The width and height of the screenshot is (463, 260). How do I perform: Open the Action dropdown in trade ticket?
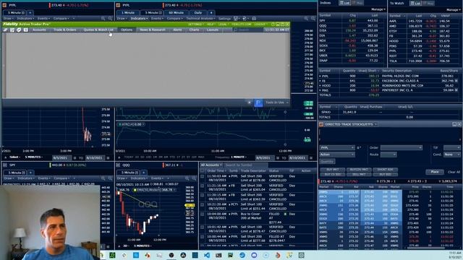coord(337,155)
